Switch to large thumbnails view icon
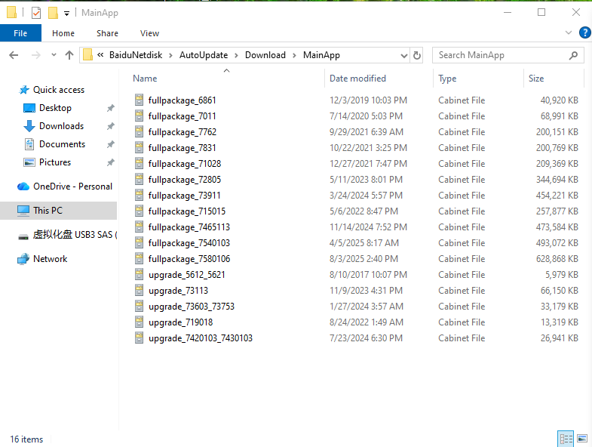 [582, 439]
